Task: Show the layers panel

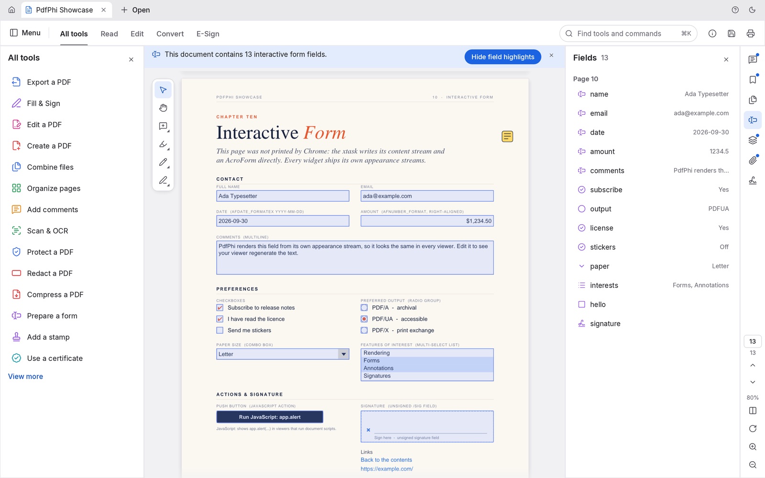Action: tap(753, 140)
